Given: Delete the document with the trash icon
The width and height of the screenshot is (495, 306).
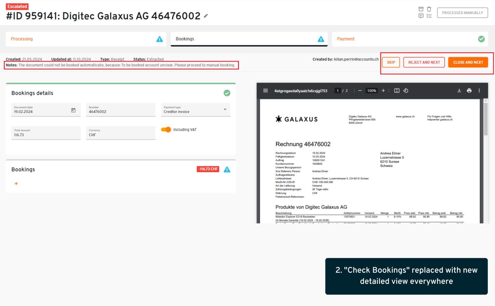Looking at the screenshot, I should tap(429, 9).
